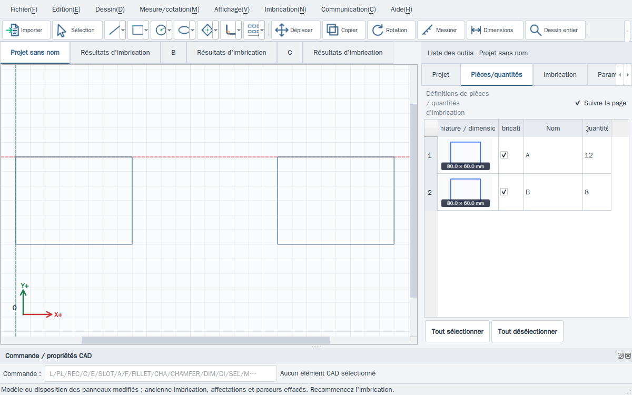Open toolbar overflow at far right

(627, 30)
